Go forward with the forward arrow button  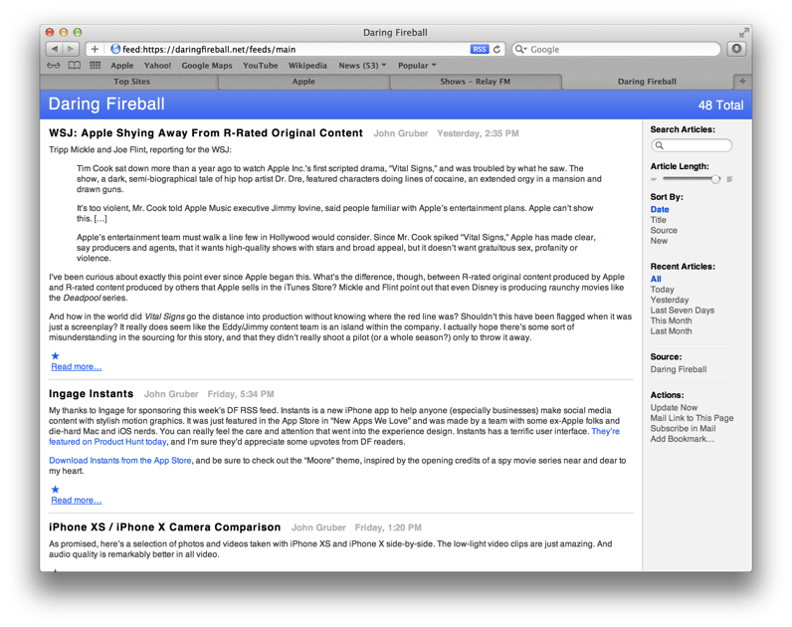71,49
